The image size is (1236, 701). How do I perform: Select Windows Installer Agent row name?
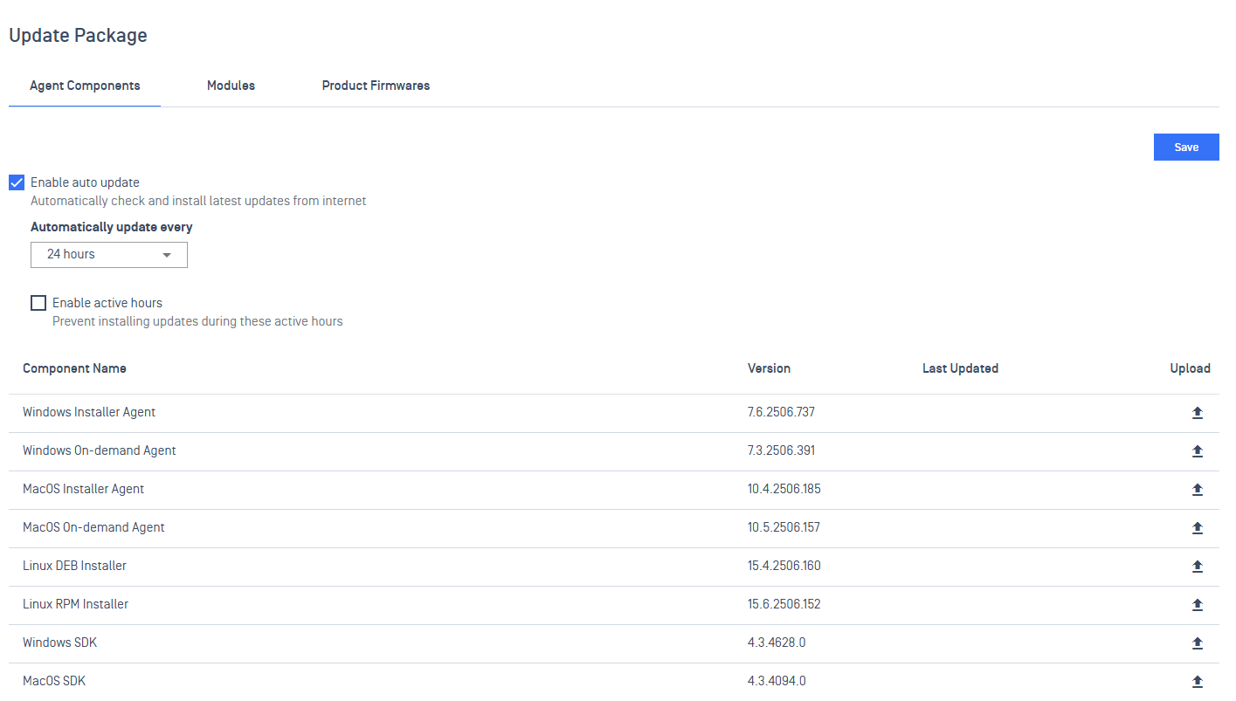coord(89,412)
